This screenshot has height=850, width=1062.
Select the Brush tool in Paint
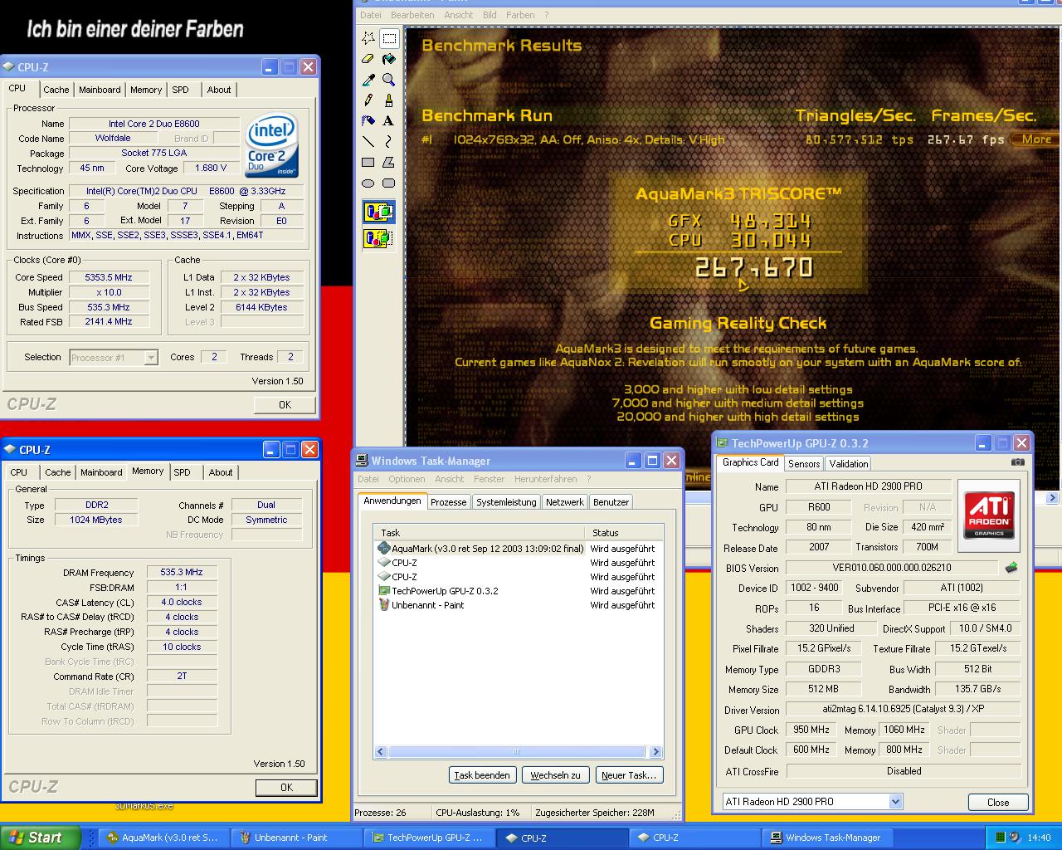pos(388,100)
